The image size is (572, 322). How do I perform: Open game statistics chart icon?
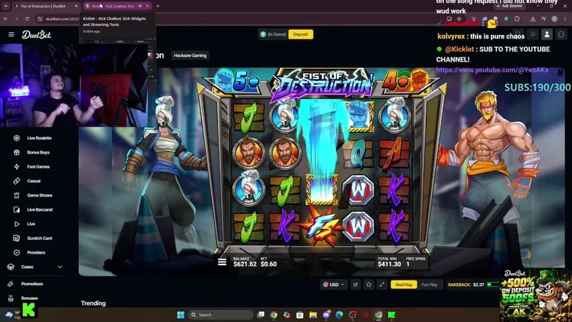(355, 284)
